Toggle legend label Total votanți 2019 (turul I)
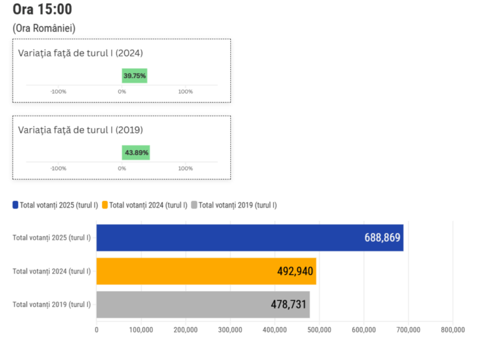 238,205
